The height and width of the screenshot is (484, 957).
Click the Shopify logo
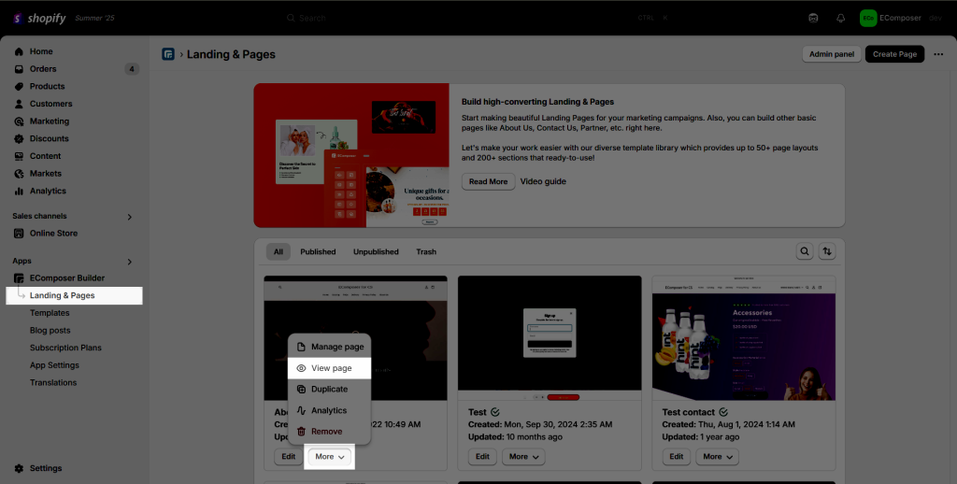(x=39, y=19)
